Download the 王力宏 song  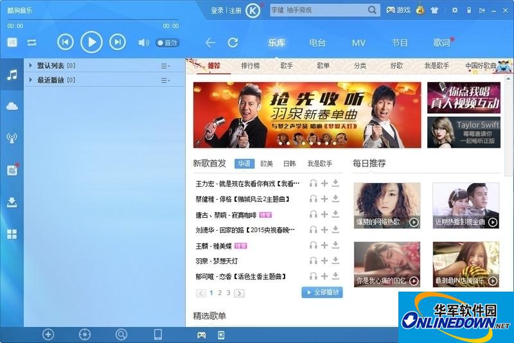click(335, 184)
